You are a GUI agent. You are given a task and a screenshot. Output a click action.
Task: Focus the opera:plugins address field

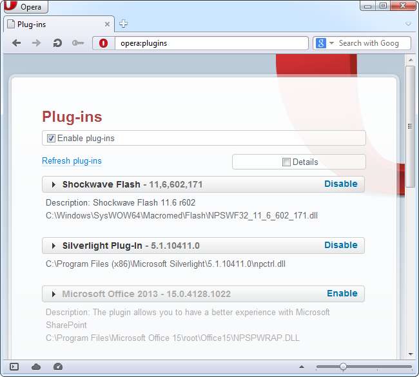coord(211,43)
